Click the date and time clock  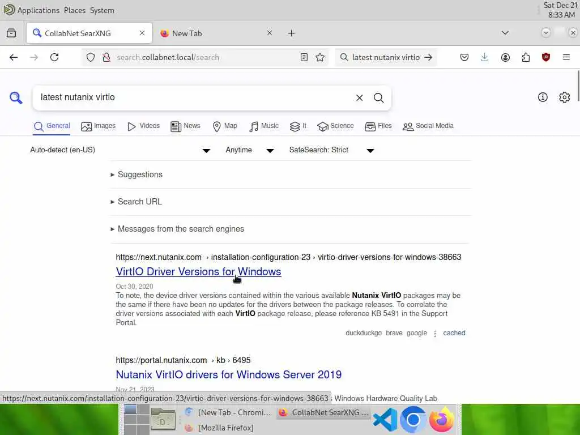pos(560,10)
